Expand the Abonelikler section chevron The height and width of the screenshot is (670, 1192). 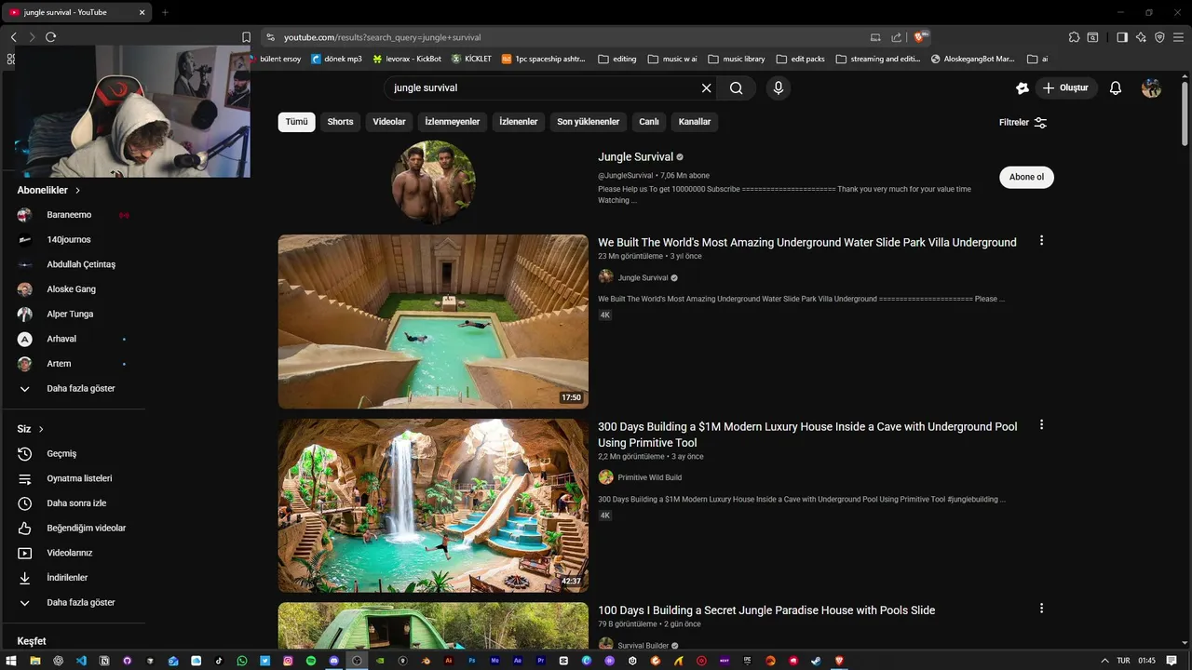[x=77, y=190]
